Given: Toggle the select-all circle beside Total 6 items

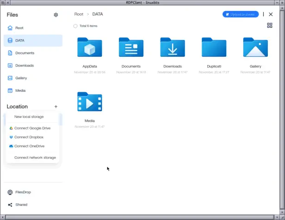Looking at the screenshot, I should (75, 26).
